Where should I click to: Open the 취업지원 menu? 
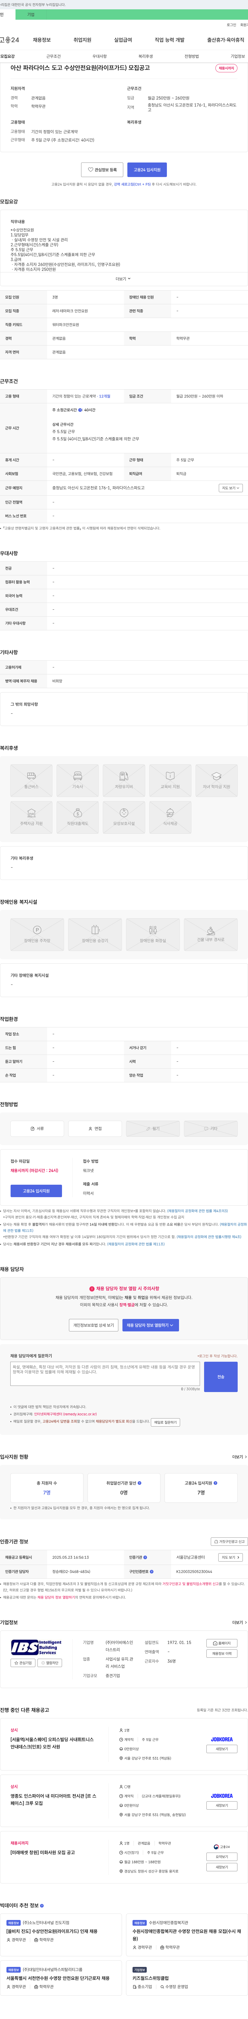(x=82, y=40)
